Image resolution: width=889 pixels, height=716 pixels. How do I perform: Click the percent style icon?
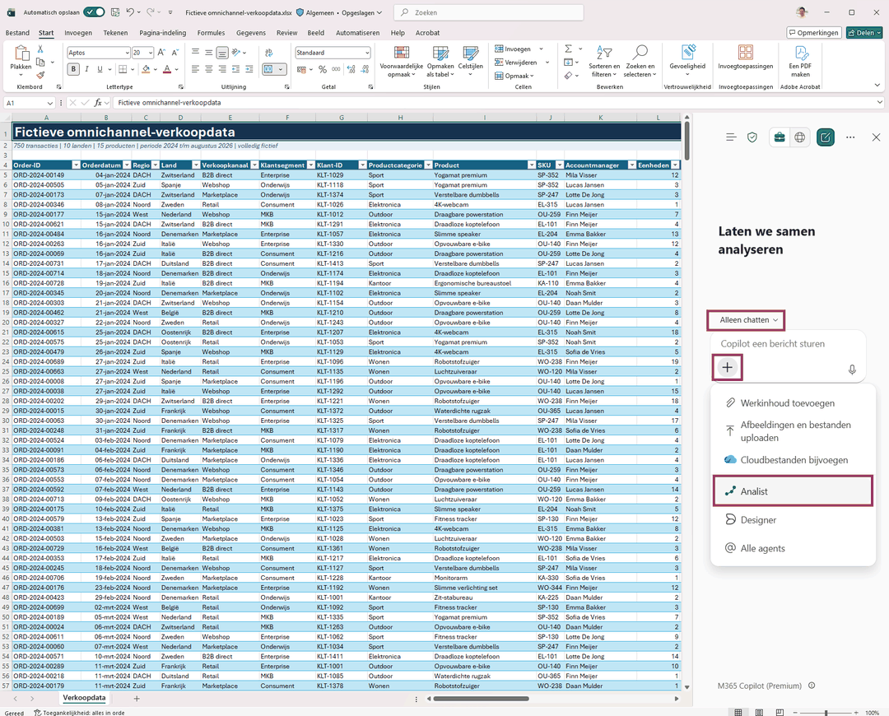click(322, 69)
